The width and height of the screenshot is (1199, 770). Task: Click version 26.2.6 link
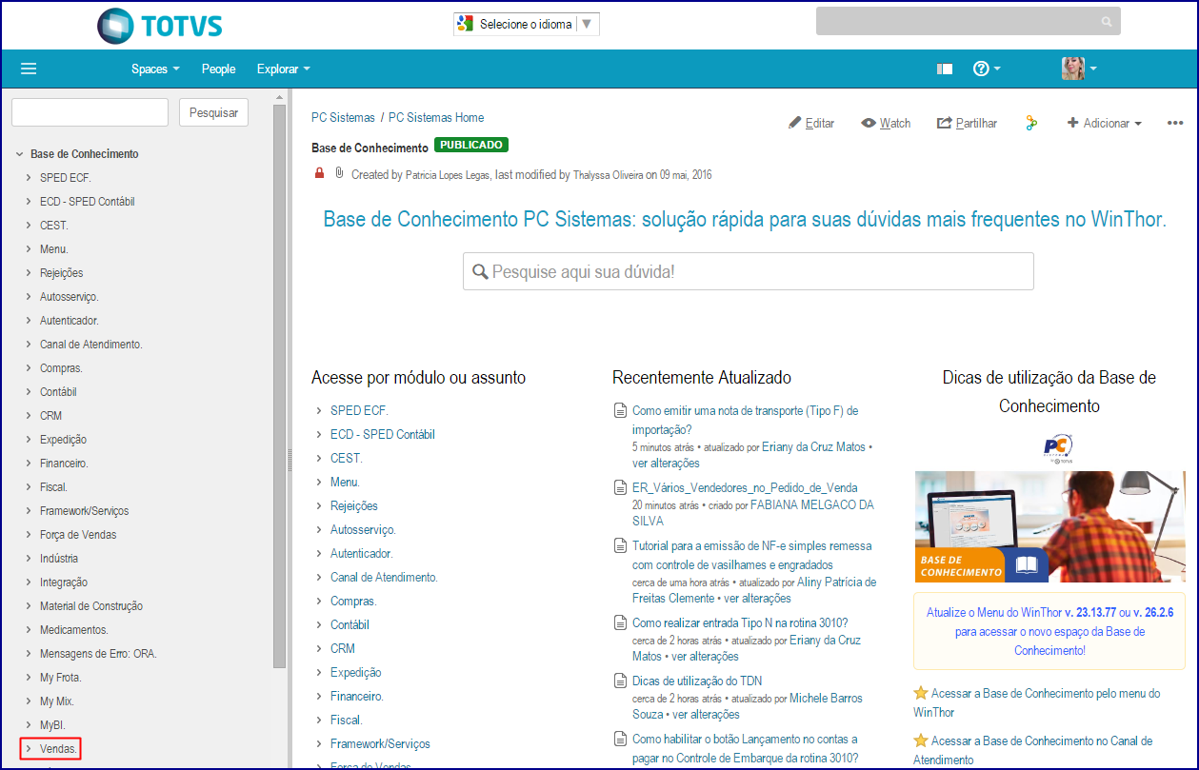point(1153,613)
